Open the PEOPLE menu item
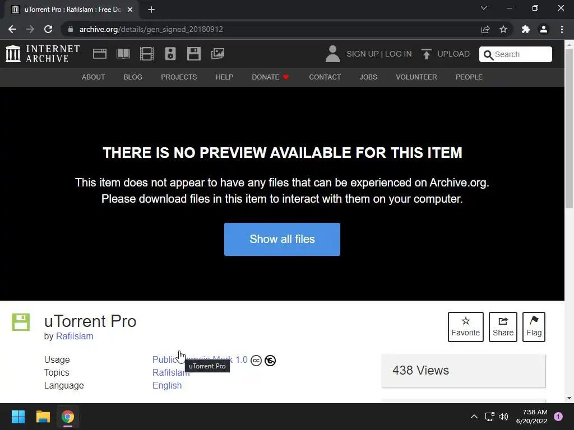The height and width of the screenshot is (430, 574). point(469,77)
